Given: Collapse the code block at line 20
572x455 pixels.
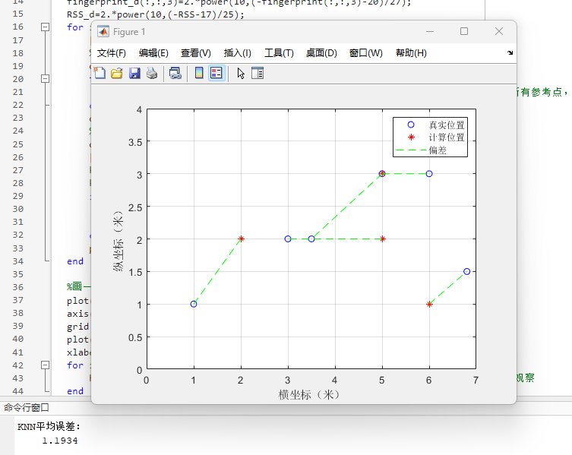Looking at the screenshot, I should 45,79.
